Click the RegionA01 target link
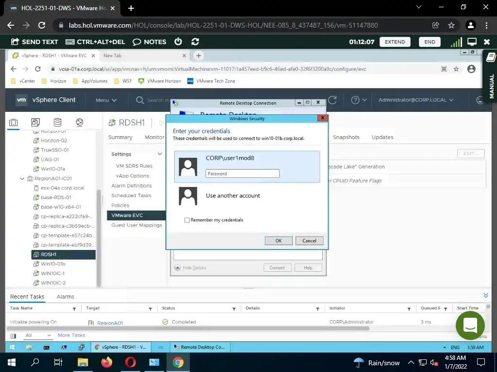Image resolution: width=497 pixels, height=372 pixels. coord(110,323)
